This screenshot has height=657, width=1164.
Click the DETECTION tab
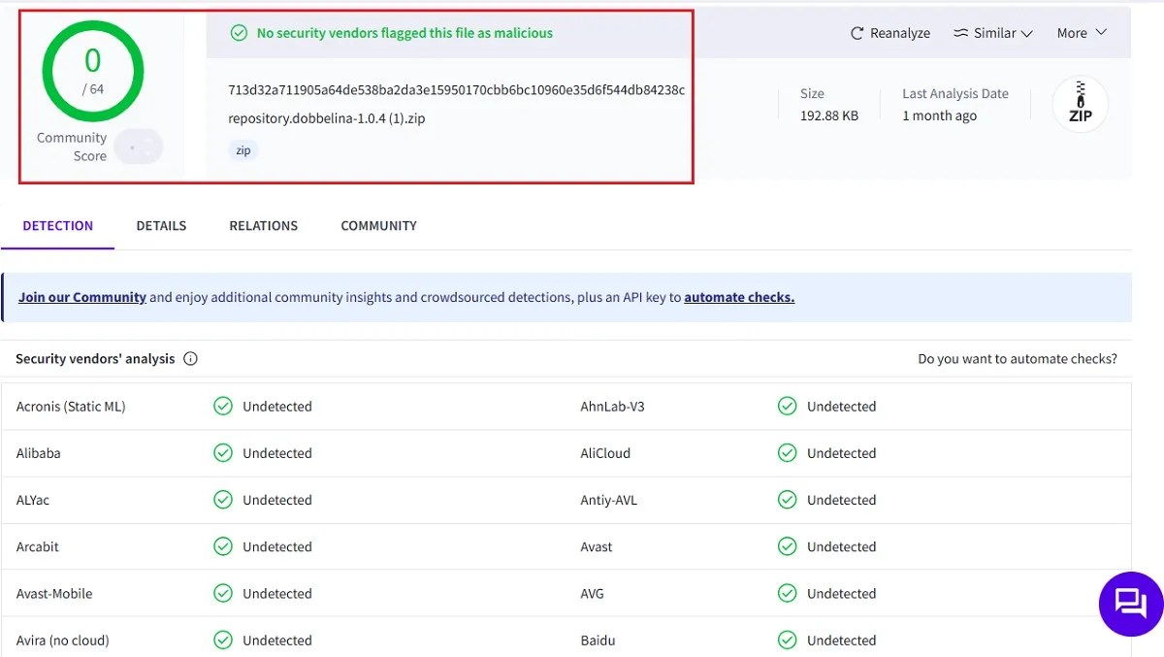point(58,226)
